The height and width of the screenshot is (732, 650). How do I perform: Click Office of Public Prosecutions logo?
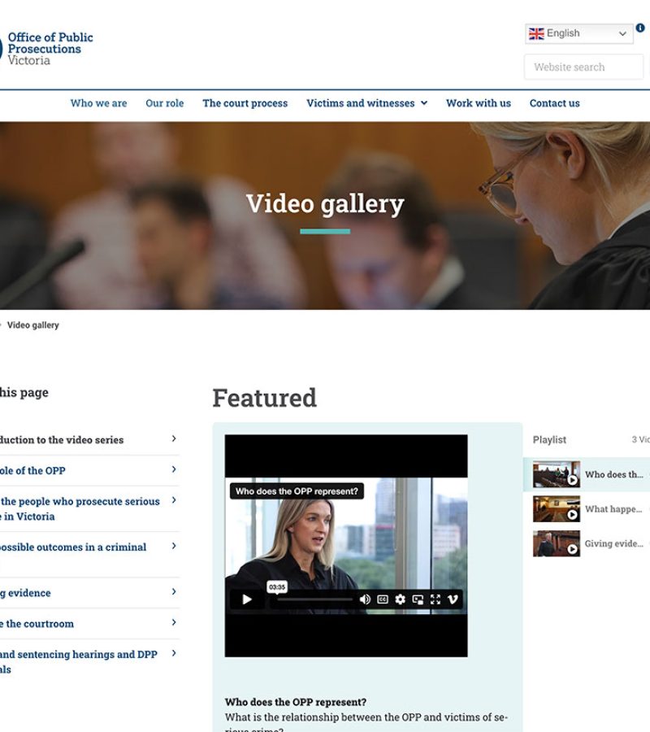pos(46,49)
